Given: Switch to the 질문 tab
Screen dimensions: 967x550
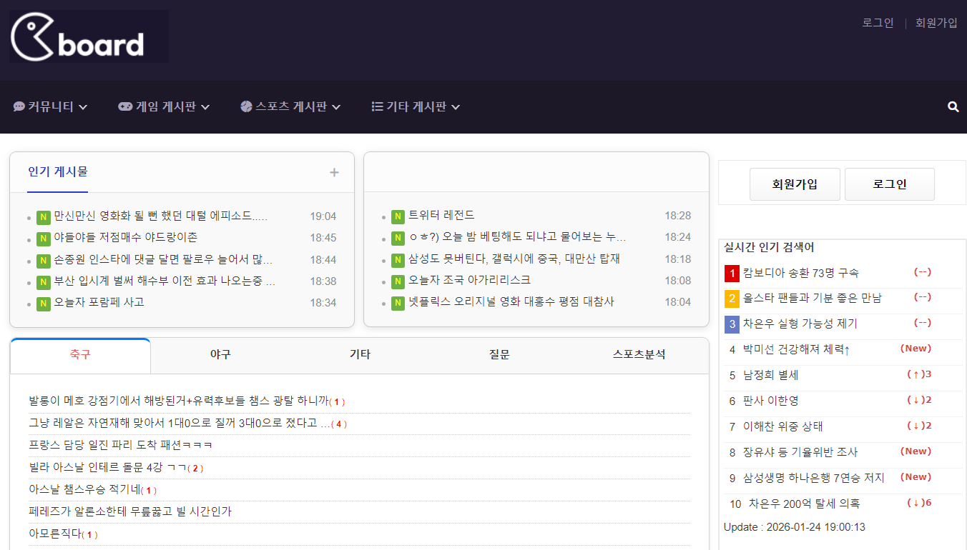Looking at the screenshot, I should (x=499, y=355).
